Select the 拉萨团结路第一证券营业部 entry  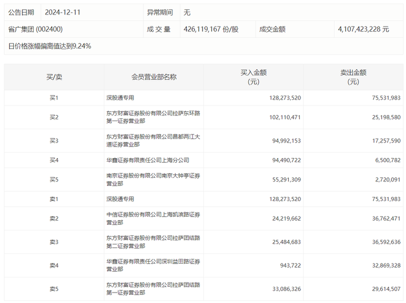click(x=153, y=289)
